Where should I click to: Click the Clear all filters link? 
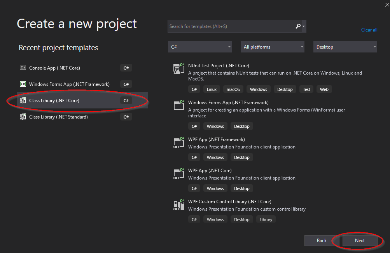[369, 30]
